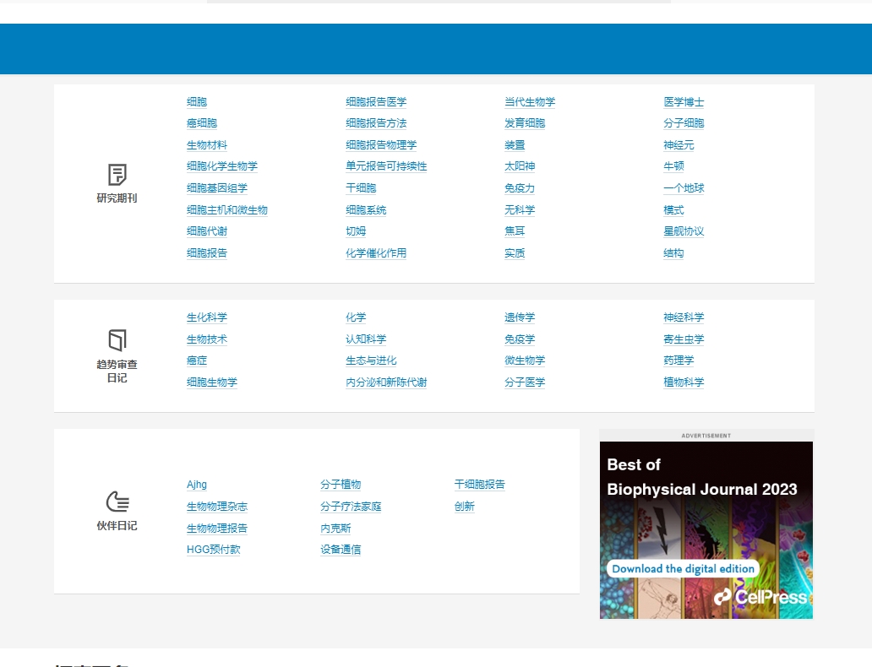
Task: Visit the 细胞代谢 journal
Action: (x=207, y=231)
